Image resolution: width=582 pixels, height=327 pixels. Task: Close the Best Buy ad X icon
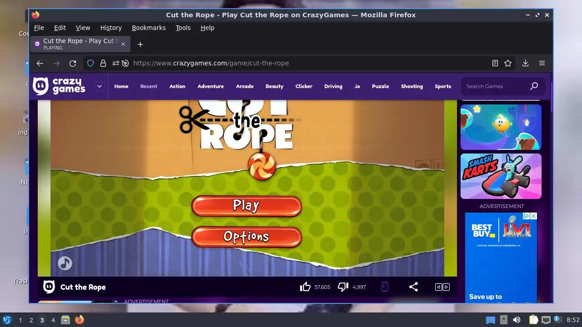click(534, 216)
